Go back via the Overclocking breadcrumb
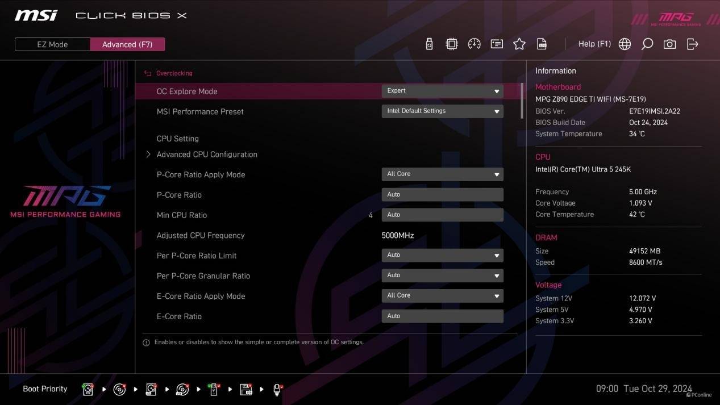Screen dimensions: 720x405 (x=174, y=73)
